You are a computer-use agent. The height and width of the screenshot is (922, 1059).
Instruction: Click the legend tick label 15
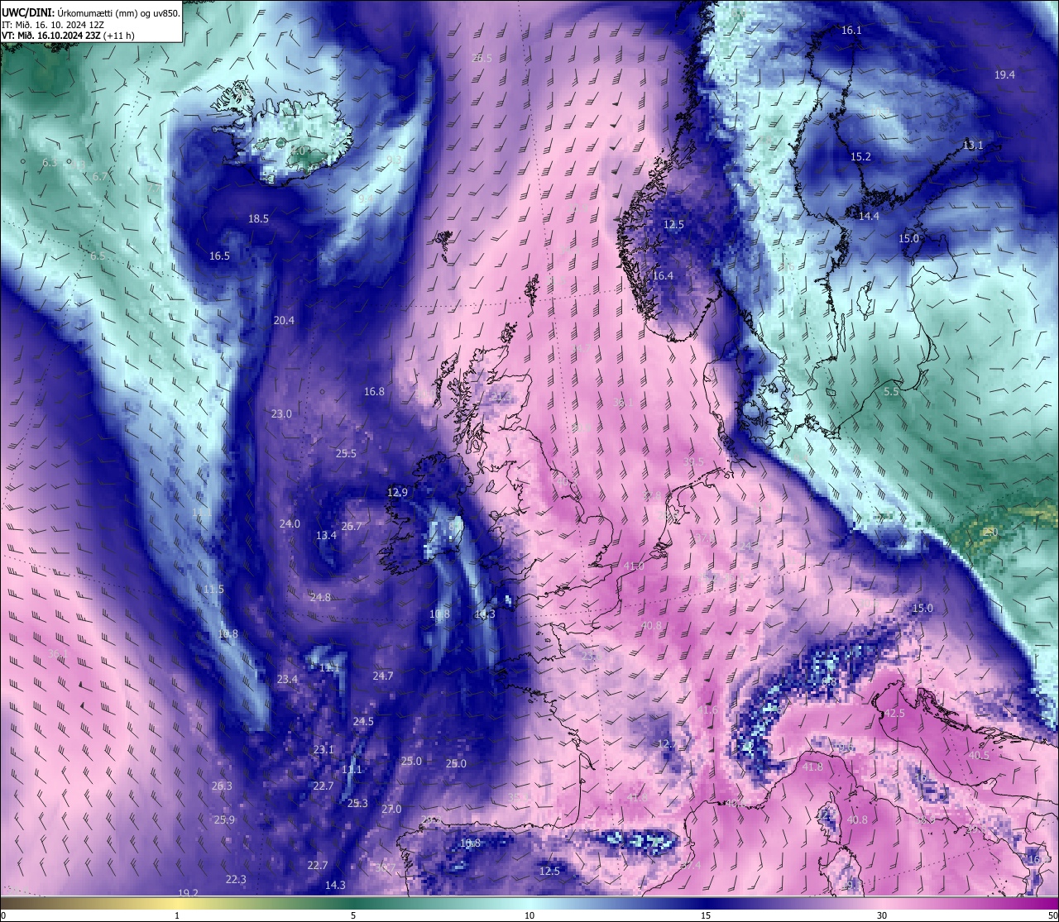706,915
